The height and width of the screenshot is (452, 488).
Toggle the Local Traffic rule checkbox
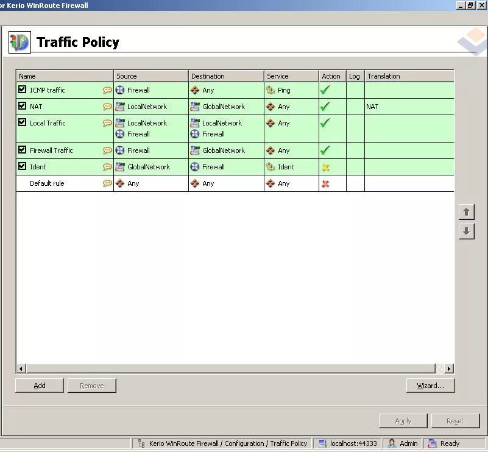(x=22, y=122)
